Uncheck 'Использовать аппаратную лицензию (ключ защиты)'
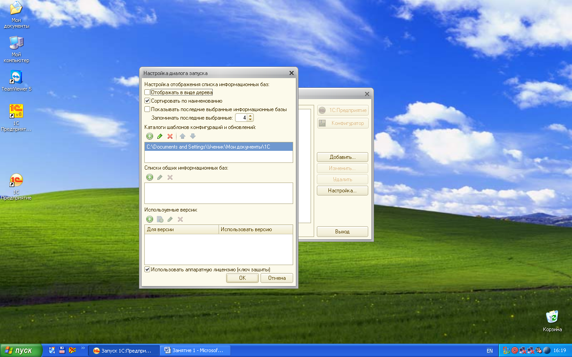This screenshot has width=572, height=357. click(147, 270)
